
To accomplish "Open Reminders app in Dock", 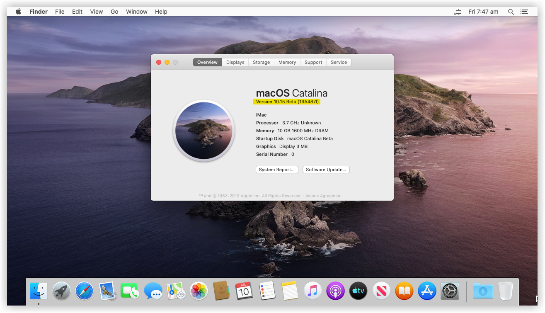I will pyautogui.click(x=267, y=291).
